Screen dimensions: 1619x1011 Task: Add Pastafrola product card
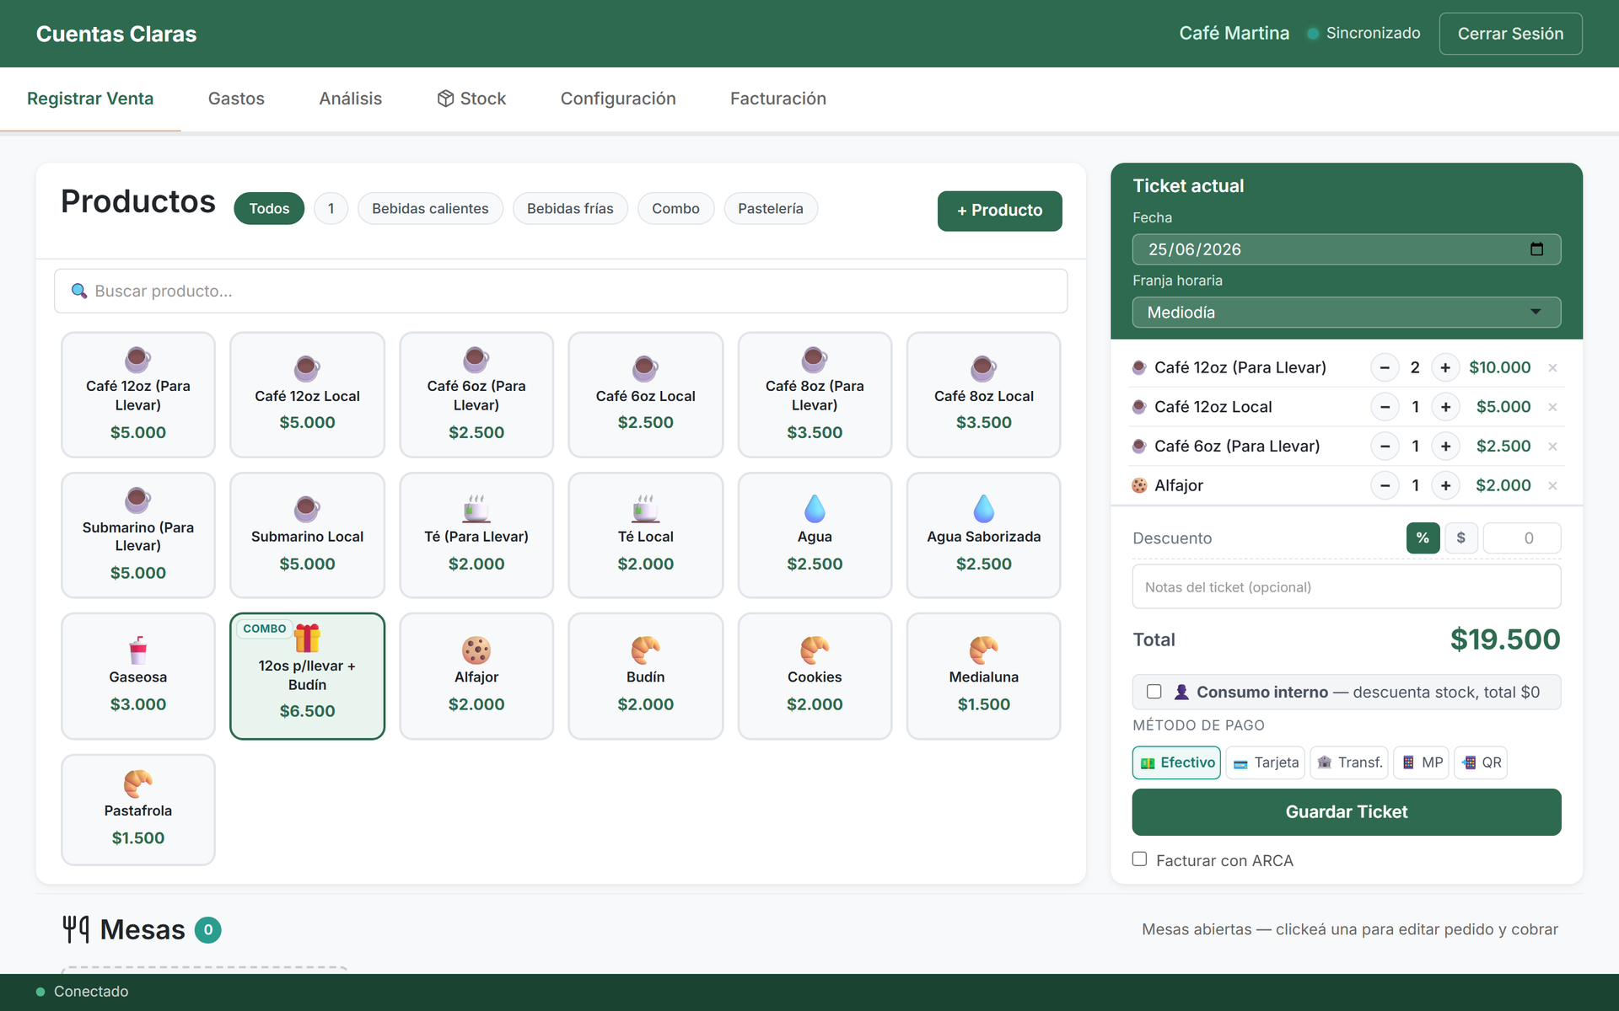(138, 810)
